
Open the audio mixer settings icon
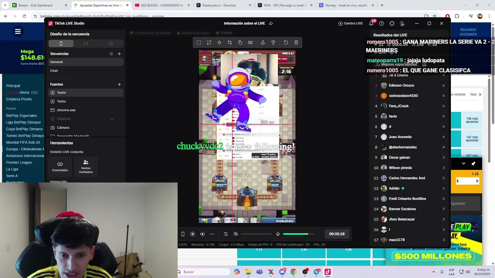(226, 234)
